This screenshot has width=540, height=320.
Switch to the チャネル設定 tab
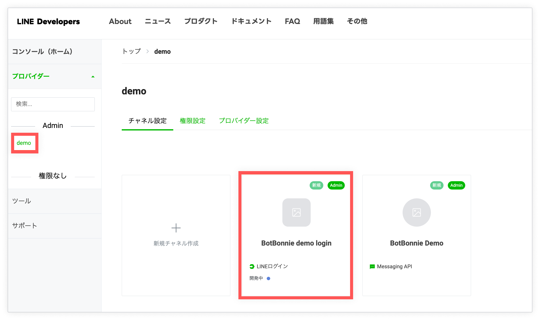pos(148,121)
